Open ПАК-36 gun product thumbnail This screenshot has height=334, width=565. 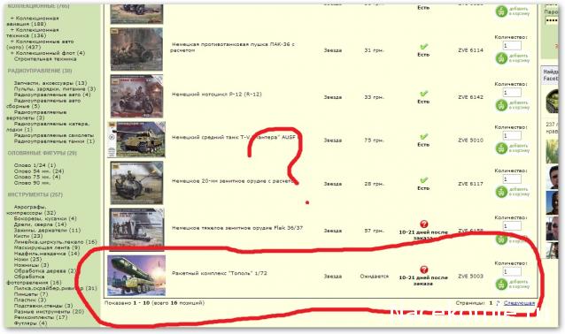pyautogui.click(x=136, y=49)
